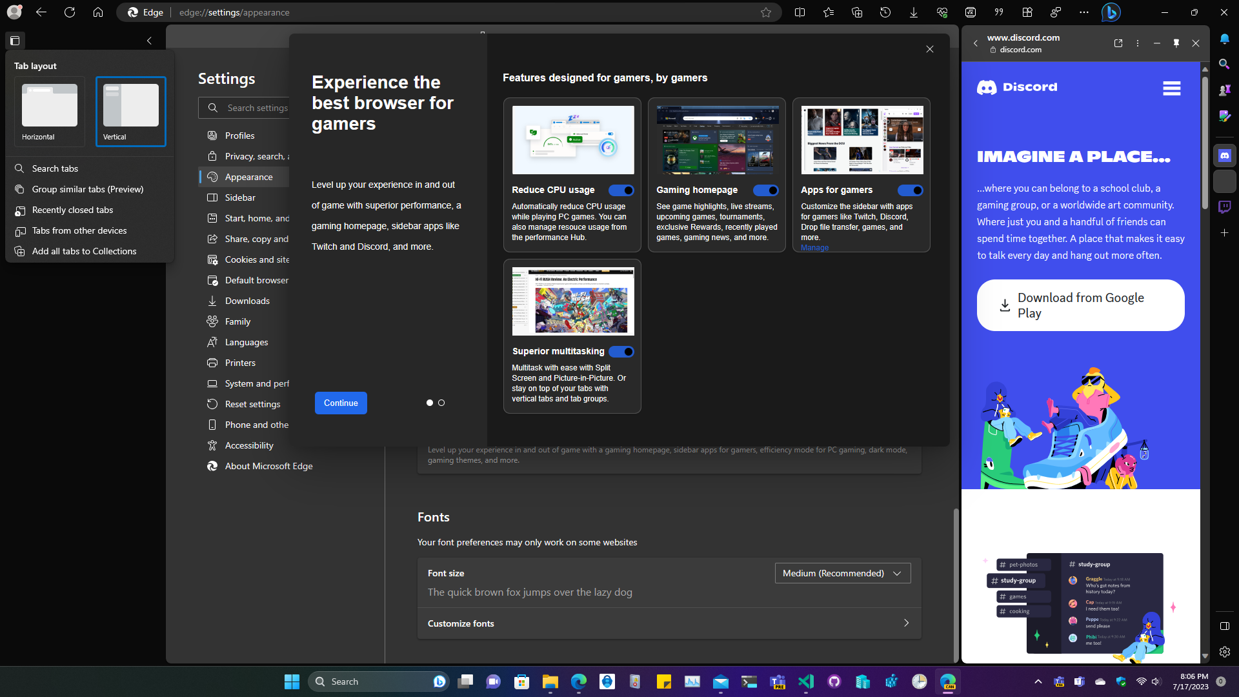Open Twitch app in the Edge sidebar

click(1224, 207)
